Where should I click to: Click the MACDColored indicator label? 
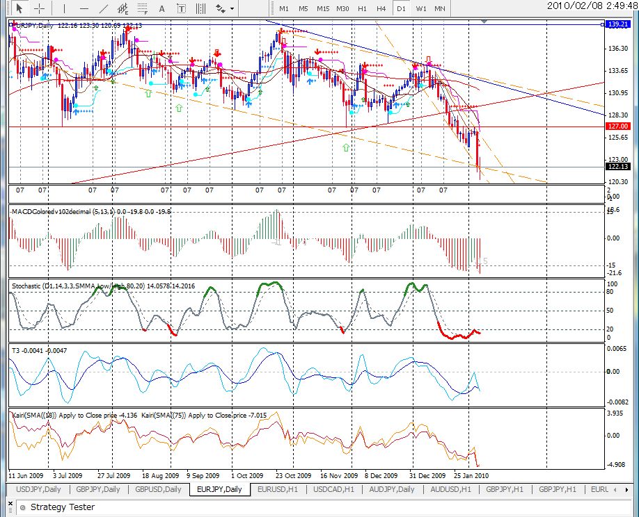pyautogui.click(x=90, y=211)
